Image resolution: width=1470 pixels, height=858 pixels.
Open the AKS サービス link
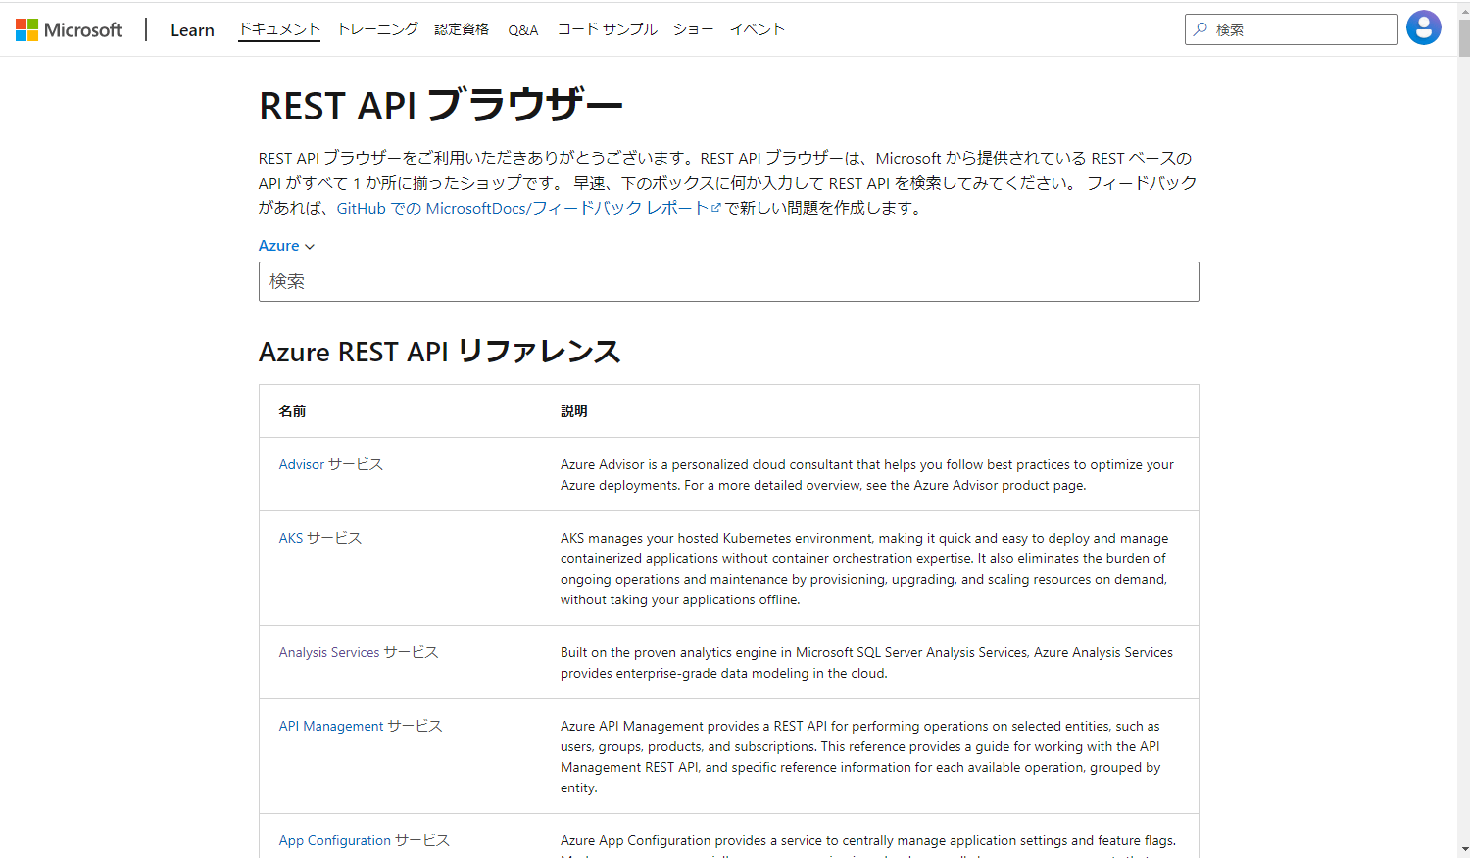point(319,538)
